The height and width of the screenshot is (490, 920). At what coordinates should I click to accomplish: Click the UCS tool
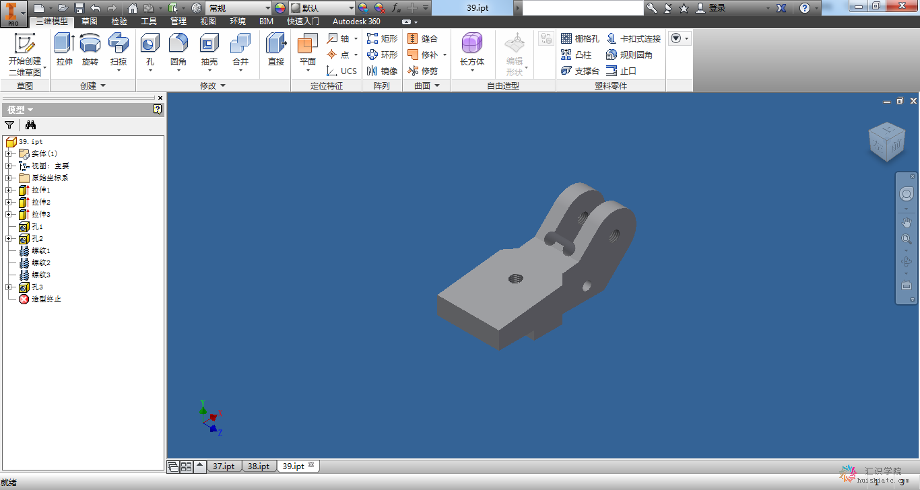pyautogui.click(x=342, y=71)
